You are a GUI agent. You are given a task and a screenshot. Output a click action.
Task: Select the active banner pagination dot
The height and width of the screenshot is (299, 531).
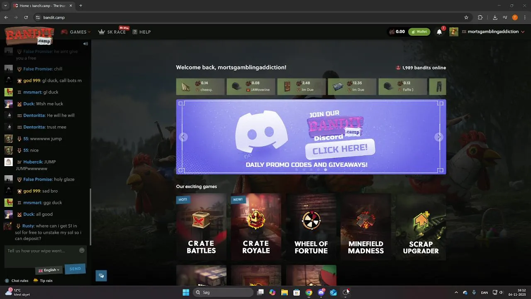click(325, 169)
